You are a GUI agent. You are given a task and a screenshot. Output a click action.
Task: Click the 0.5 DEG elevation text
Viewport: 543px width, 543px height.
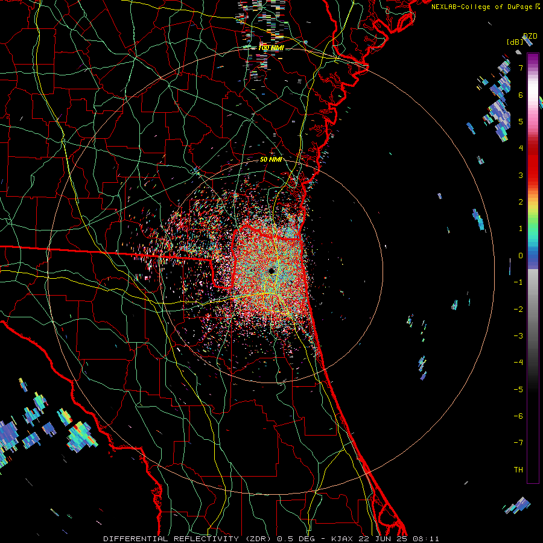pos(296,539)
